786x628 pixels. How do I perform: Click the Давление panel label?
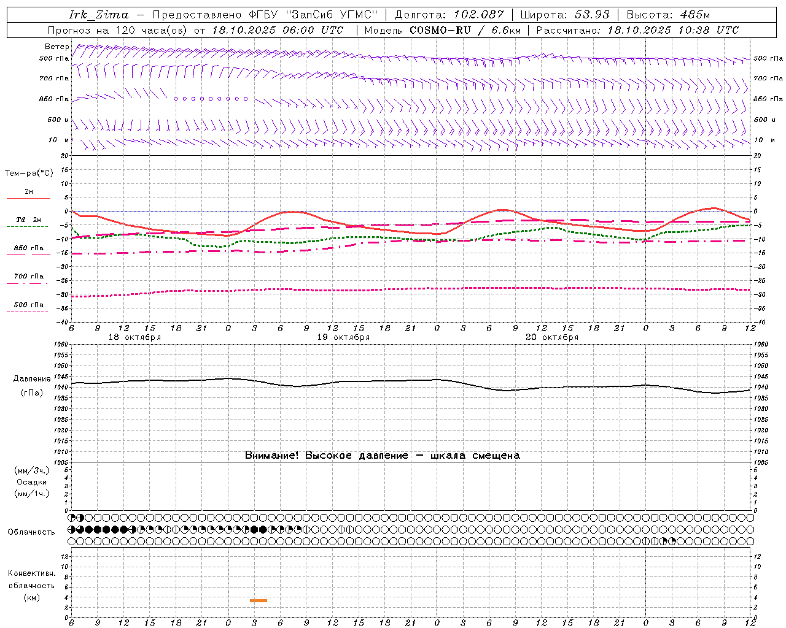coord(32,379)
